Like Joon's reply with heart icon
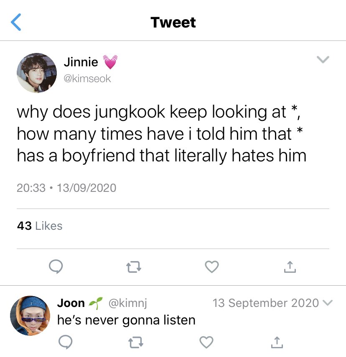The image size is (346, 357). [x=206, y=342]
